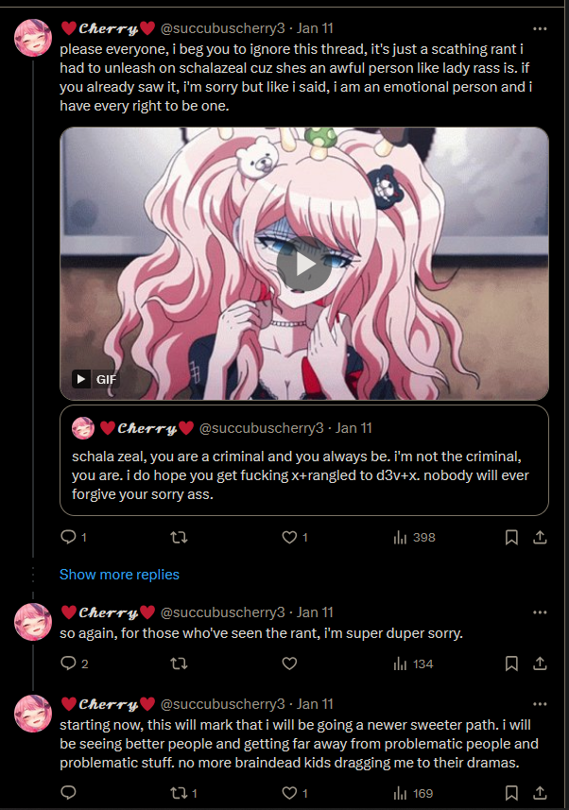Image resolution: width=569 pixels, height=810 pixels.
Task: Open more menu on 'super duper sorry' tweet
Action: click(540, 612)
